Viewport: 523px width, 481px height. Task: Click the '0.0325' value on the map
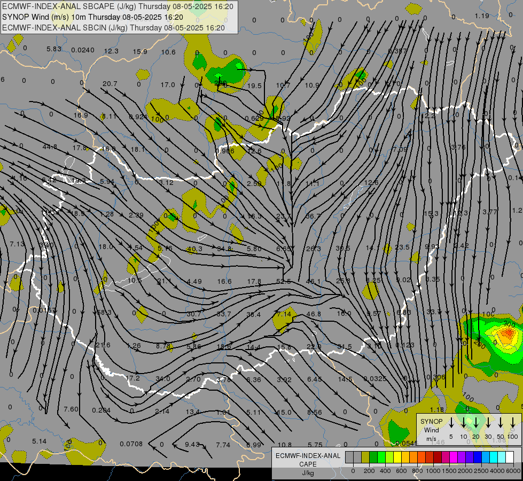375,378
